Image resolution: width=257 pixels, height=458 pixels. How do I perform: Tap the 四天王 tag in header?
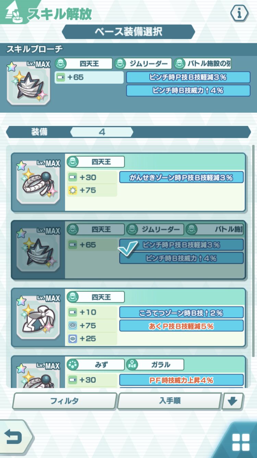[84, 64]
